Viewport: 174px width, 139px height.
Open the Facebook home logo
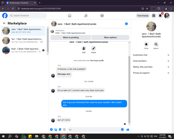pyautogui.click(x=5, y=16)
